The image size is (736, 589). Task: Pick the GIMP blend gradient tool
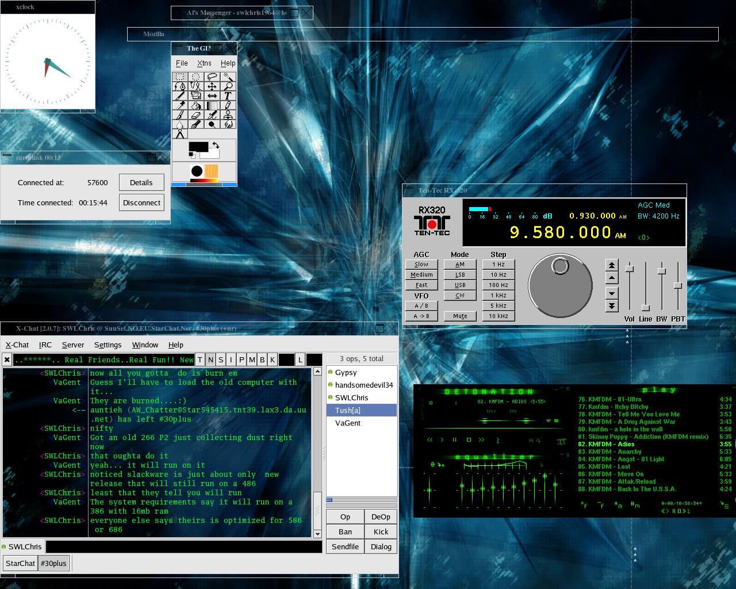click(212, 106)
